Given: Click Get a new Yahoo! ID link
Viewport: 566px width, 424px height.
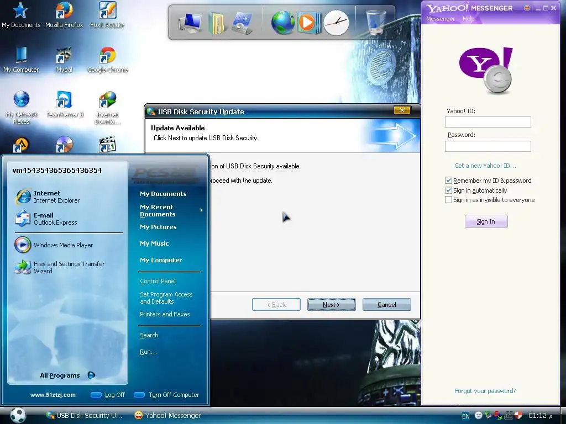Looking at the screenshot, I should (x=485, y=166).
